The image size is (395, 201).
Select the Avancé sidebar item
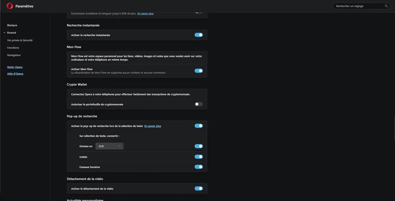tap(12, 33)
